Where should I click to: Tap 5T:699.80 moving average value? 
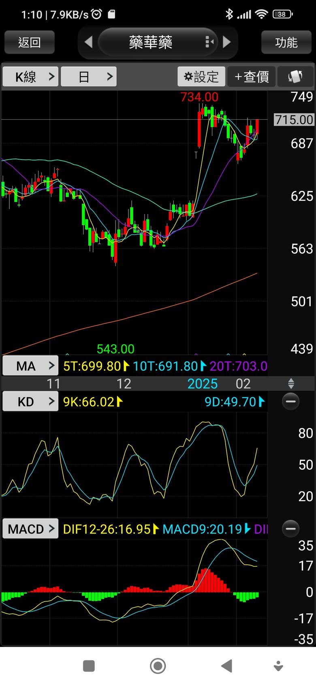point(92,366)
